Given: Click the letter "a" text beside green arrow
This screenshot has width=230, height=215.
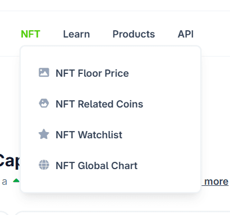Looking at the screenshot, I should tap(4, 181).
